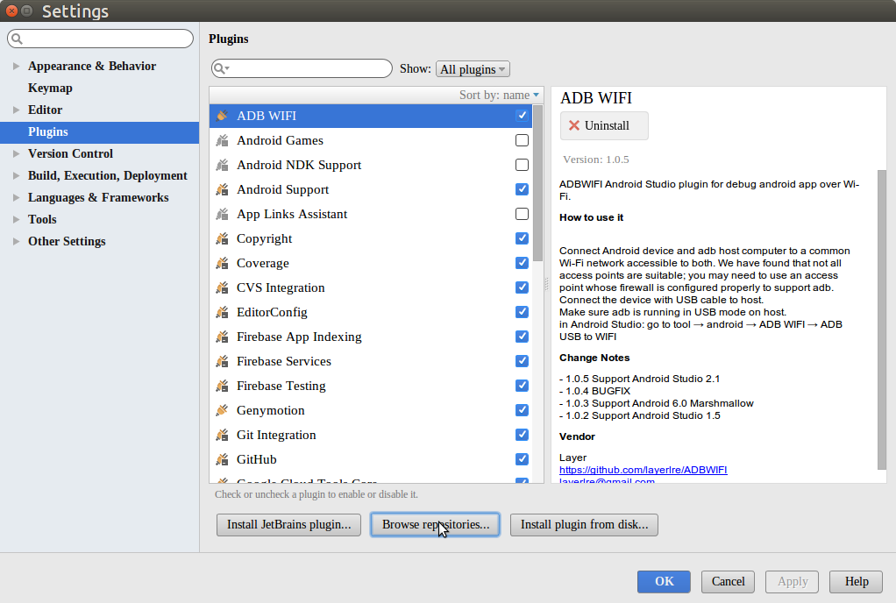Enable the Android Games plugin checkbox

click(x=522, y=140)
